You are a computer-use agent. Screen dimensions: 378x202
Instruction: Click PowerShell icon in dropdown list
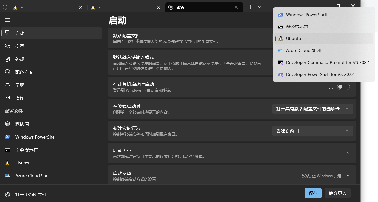pyautogui.click(x=281, y=15)
